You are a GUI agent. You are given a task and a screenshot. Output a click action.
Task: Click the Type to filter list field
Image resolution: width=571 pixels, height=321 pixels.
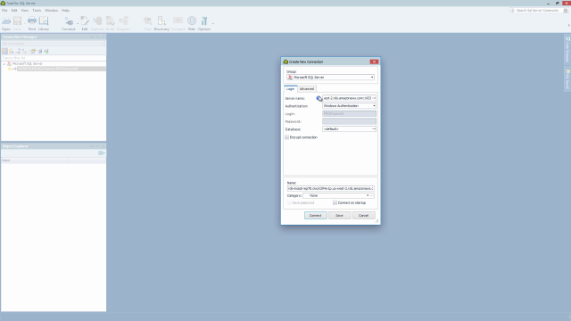[54, 58]
